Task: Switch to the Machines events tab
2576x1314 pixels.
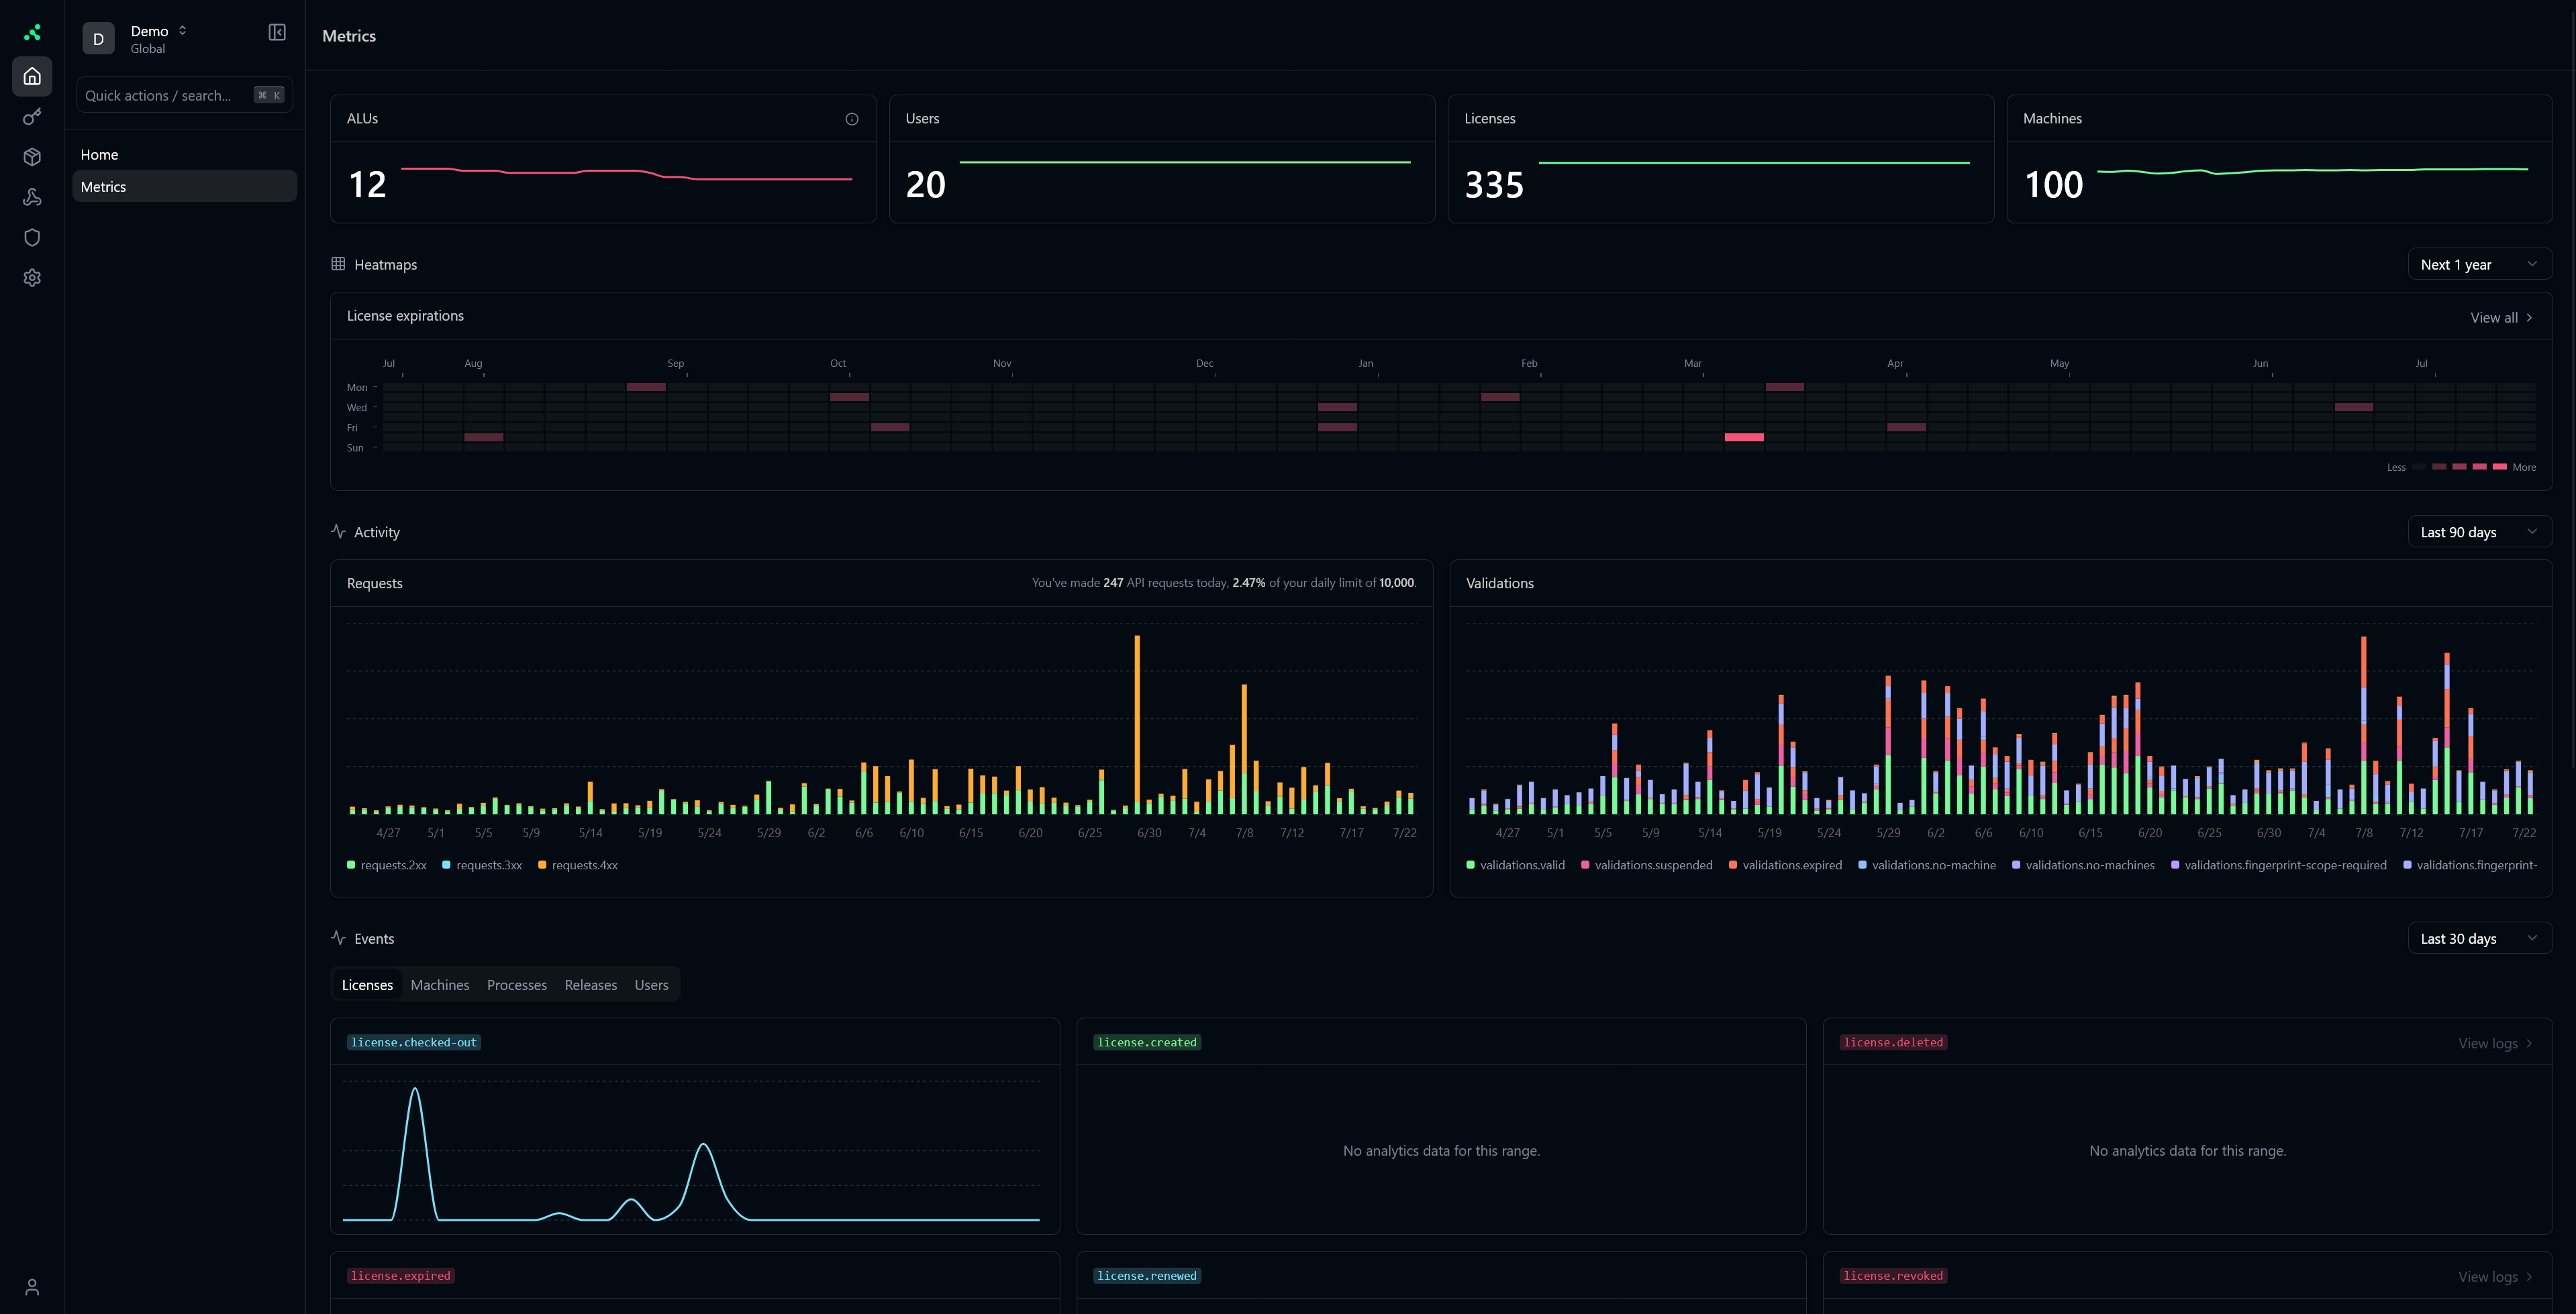Action: [440, 985]
